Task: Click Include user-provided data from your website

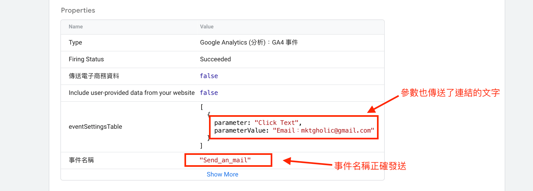Action: pyautogui.click(x=132, y=93)
